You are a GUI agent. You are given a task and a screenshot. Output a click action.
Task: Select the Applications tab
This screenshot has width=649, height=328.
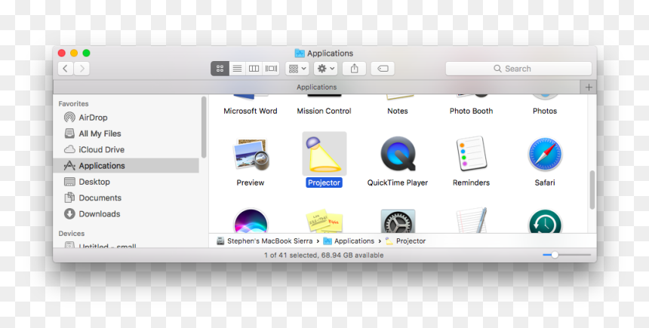pyautogui.click(x=317, y=87)
